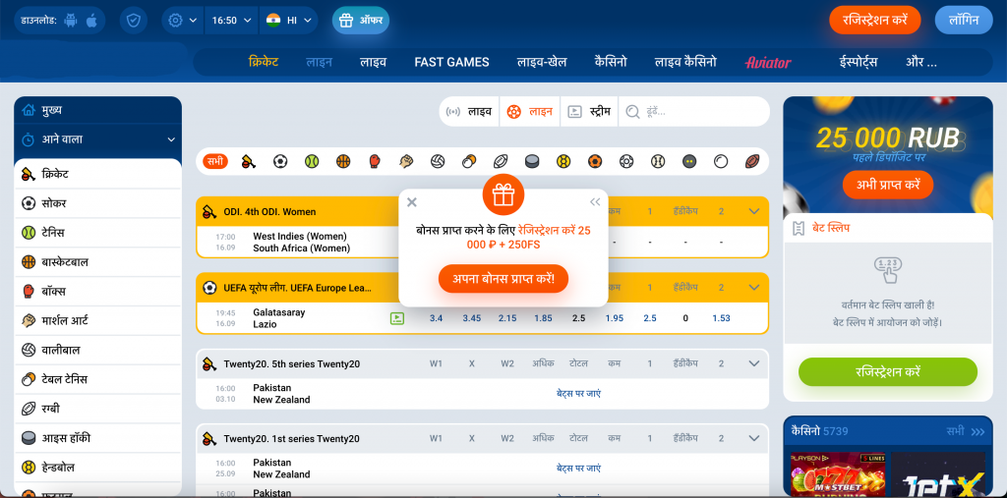Image resolution: width=1007 pixels, height=498 pixels.
Task: Collapse the ODI 4th ODI Women section
Action: coord(754,211)
